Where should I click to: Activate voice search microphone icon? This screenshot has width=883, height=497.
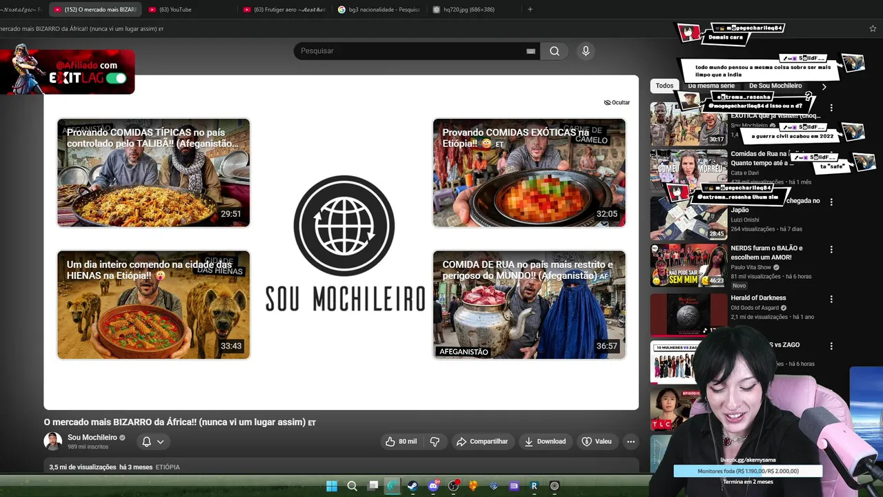click(x=586, y=51)
